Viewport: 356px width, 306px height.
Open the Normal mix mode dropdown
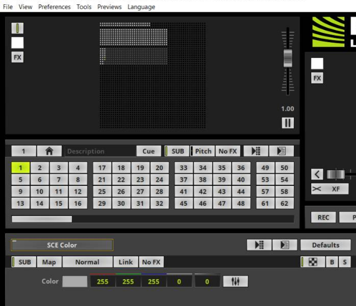(x=87, y=262)
